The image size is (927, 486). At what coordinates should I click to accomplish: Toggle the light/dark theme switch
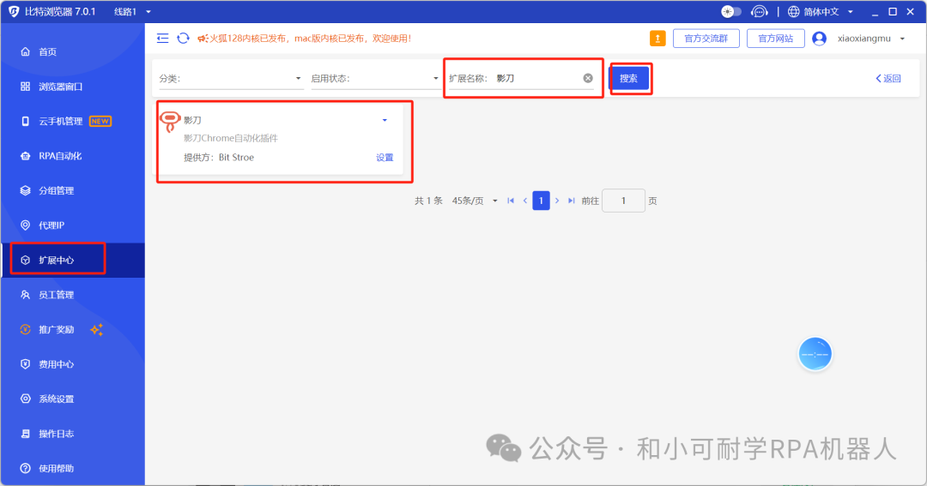pos(731,12)
